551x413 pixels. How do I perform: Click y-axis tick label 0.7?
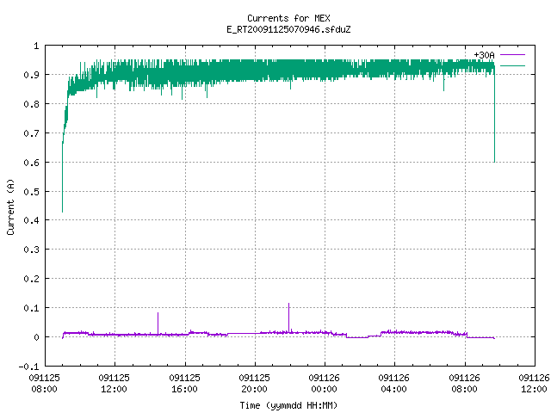31,133
